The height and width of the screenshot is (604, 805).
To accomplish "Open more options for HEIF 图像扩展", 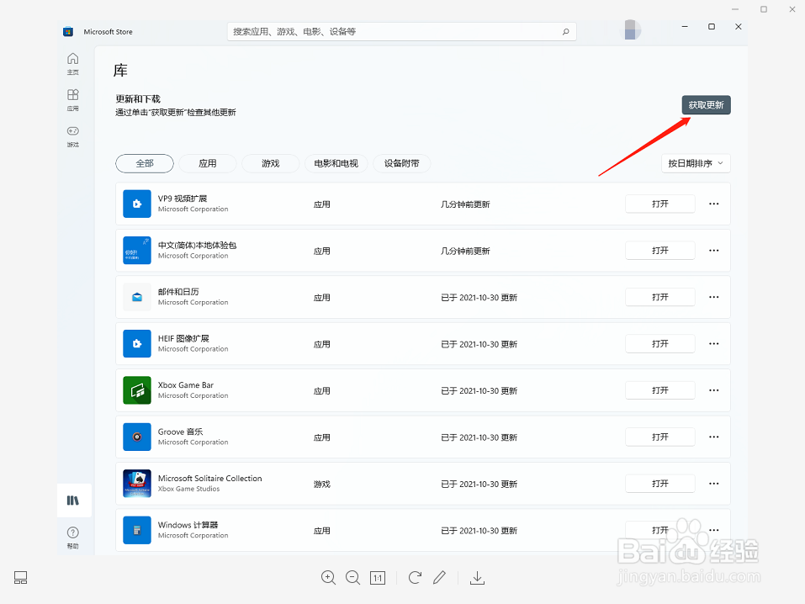I will (x=713, y=343).
